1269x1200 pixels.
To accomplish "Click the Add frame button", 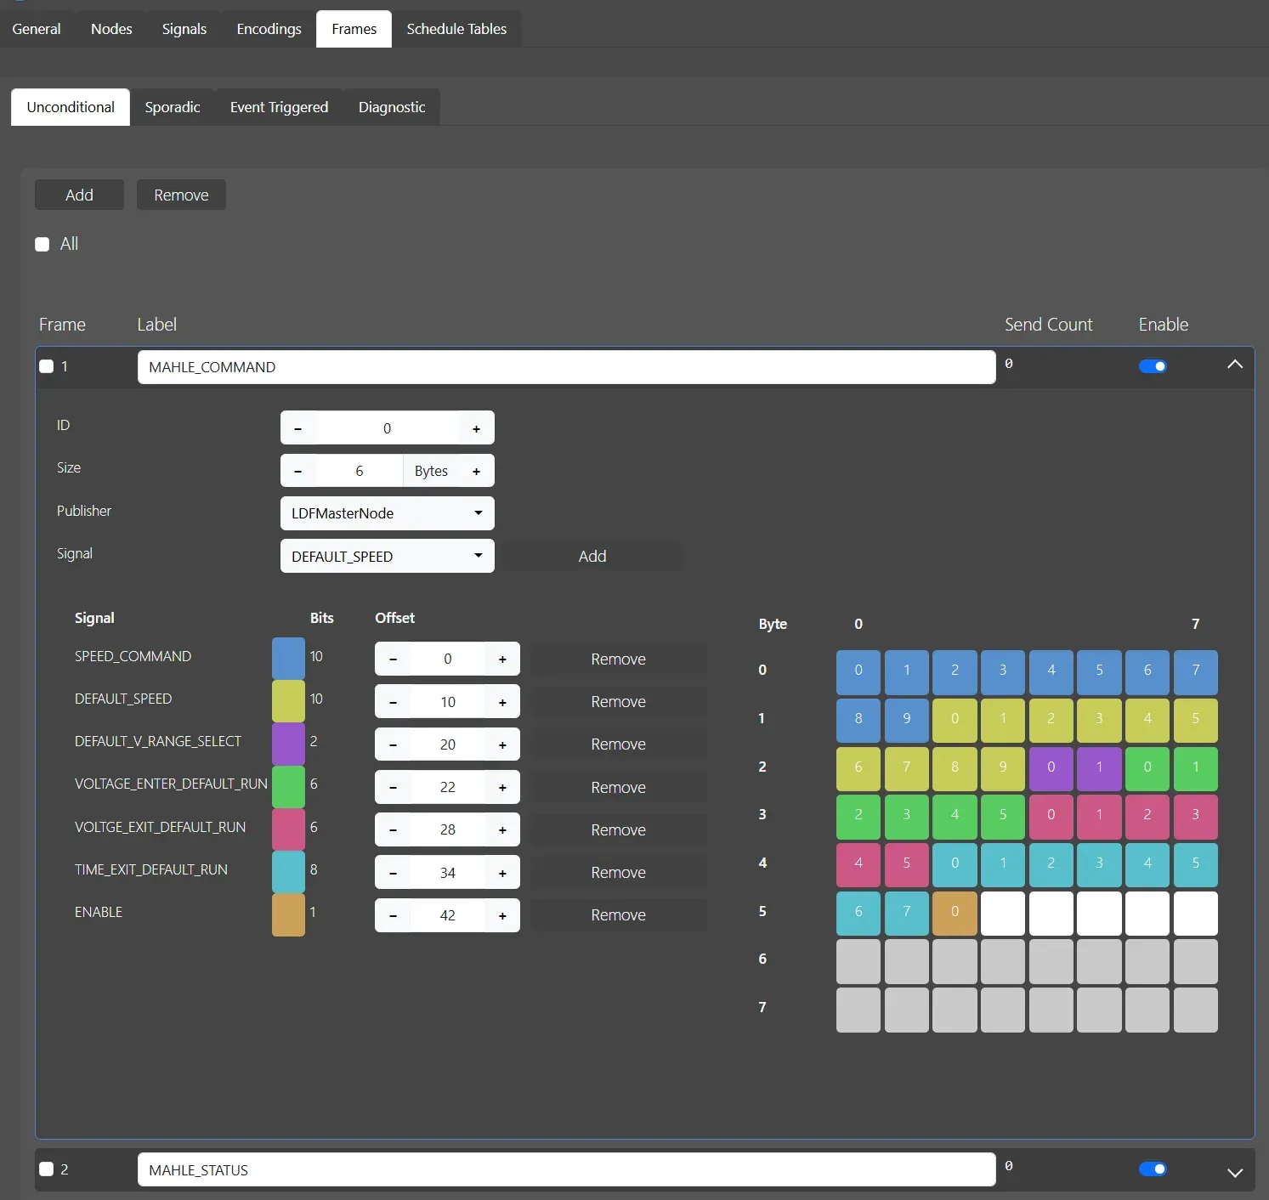I will tap(79, 195).
